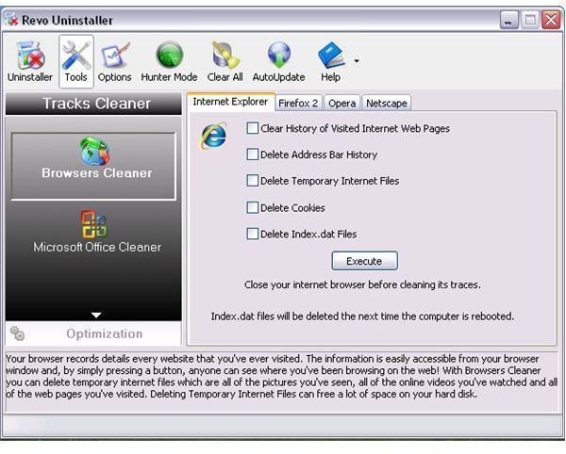Close the Revo Uninstaller window
The width and height of the screenshot is (566, 454).
click(x=551, y=20)
